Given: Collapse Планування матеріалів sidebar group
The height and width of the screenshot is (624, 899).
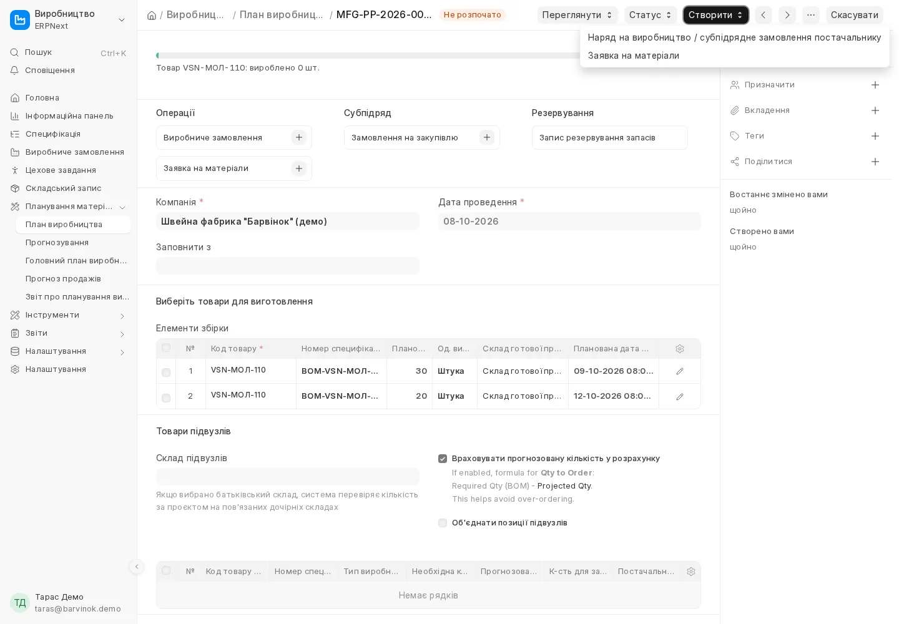Looking at the screenshot, I should coord(122,207).
